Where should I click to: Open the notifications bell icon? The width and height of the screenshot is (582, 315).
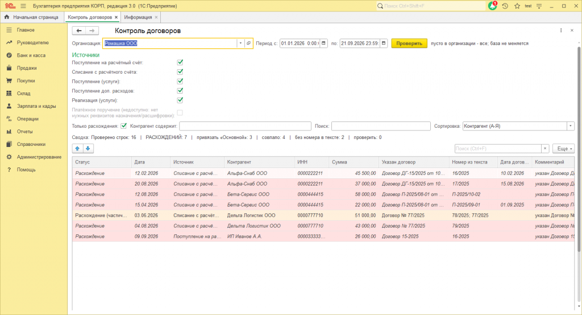(493, 6)
